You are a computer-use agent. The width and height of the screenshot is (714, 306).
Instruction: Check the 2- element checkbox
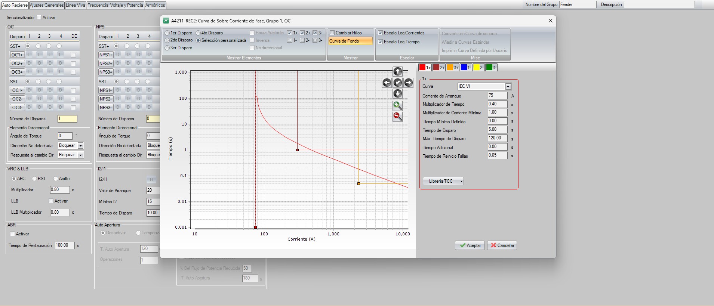coord(302,40)
